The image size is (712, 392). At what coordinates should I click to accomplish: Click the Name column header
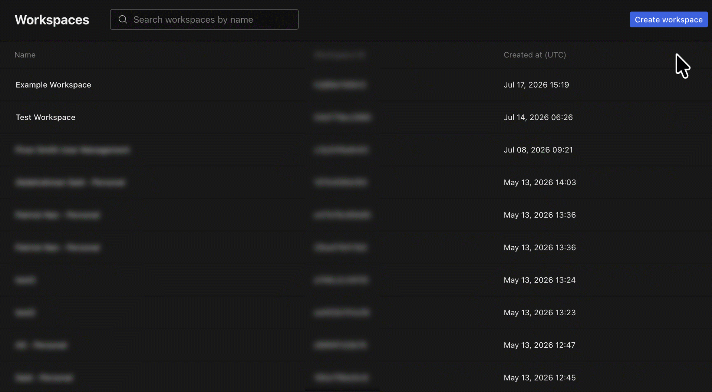[x=25, y=55]
